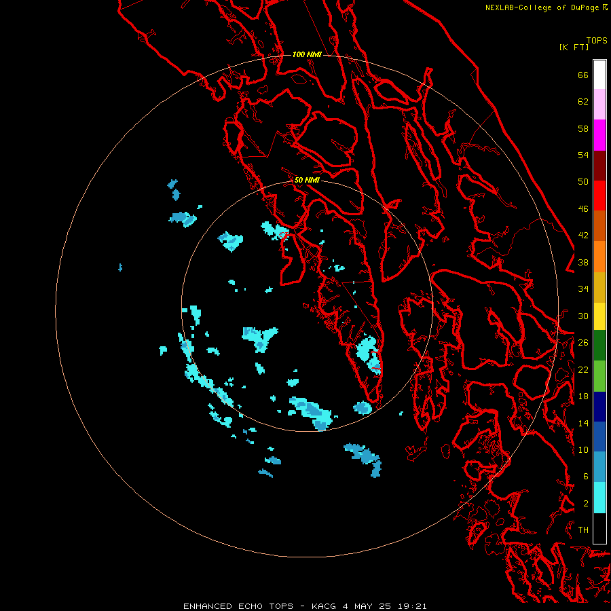
Task: Click the dark red 54 kft legend swatch
Action: point(599,165)
